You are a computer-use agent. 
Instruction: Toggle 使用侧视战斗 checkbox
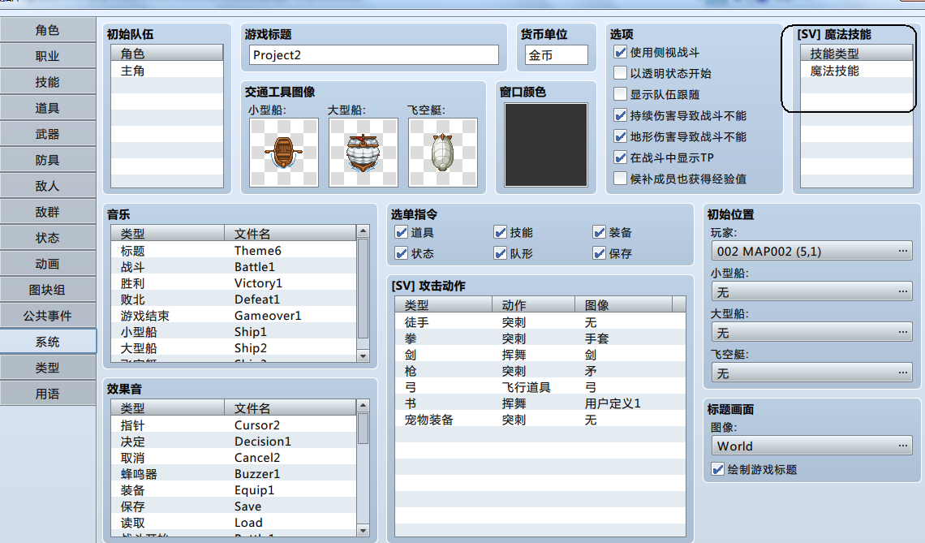(x=620, y=52)
